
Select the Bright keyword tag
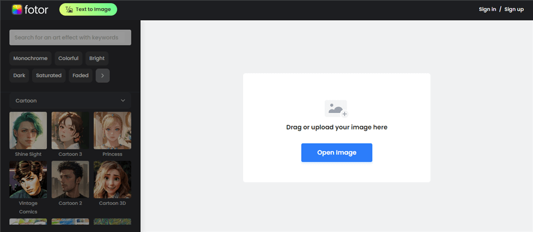tap(97, 58)
